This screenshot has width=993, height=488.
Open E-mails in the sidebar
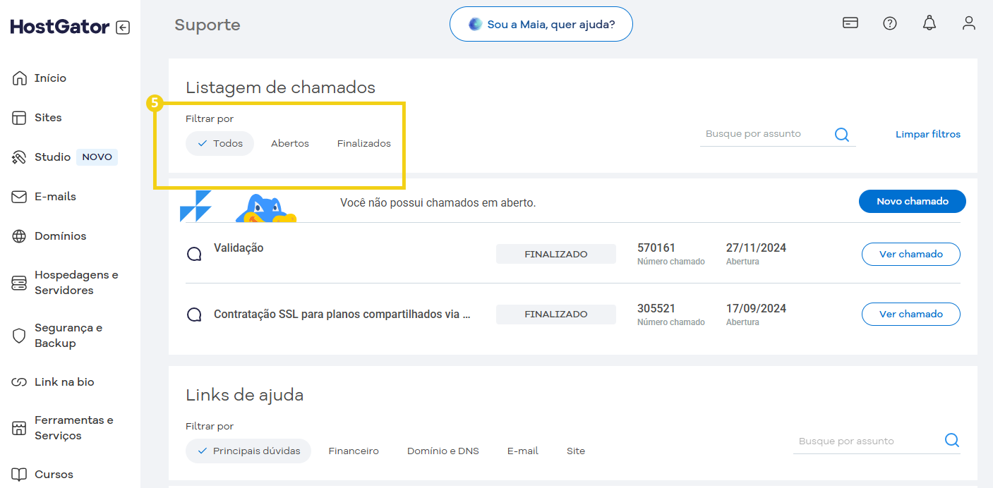tap(55, 197)
